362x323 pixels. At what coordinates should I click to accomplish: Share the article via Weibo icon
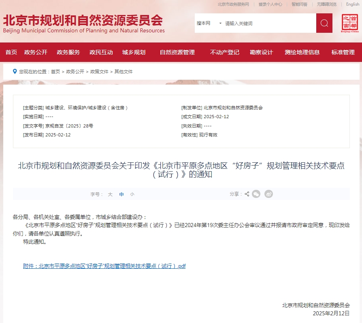268,194
